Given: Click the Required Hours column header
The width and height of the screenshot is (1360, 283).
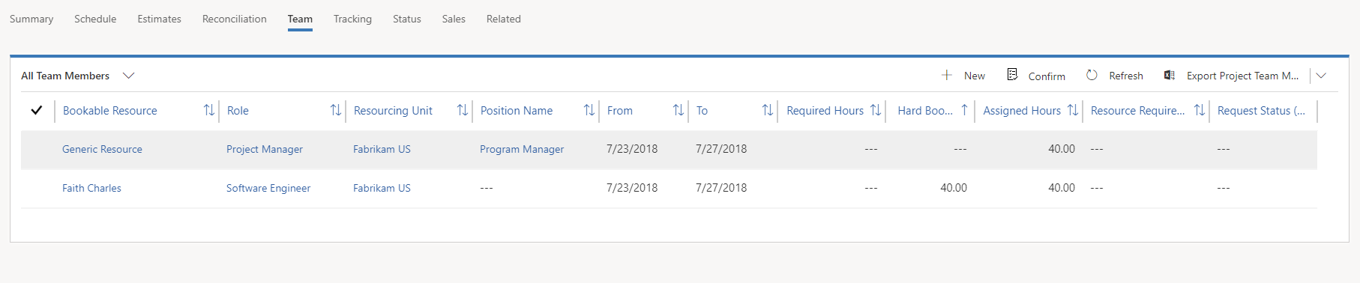Looking at the screenshot, I should [x=825, y=110].
